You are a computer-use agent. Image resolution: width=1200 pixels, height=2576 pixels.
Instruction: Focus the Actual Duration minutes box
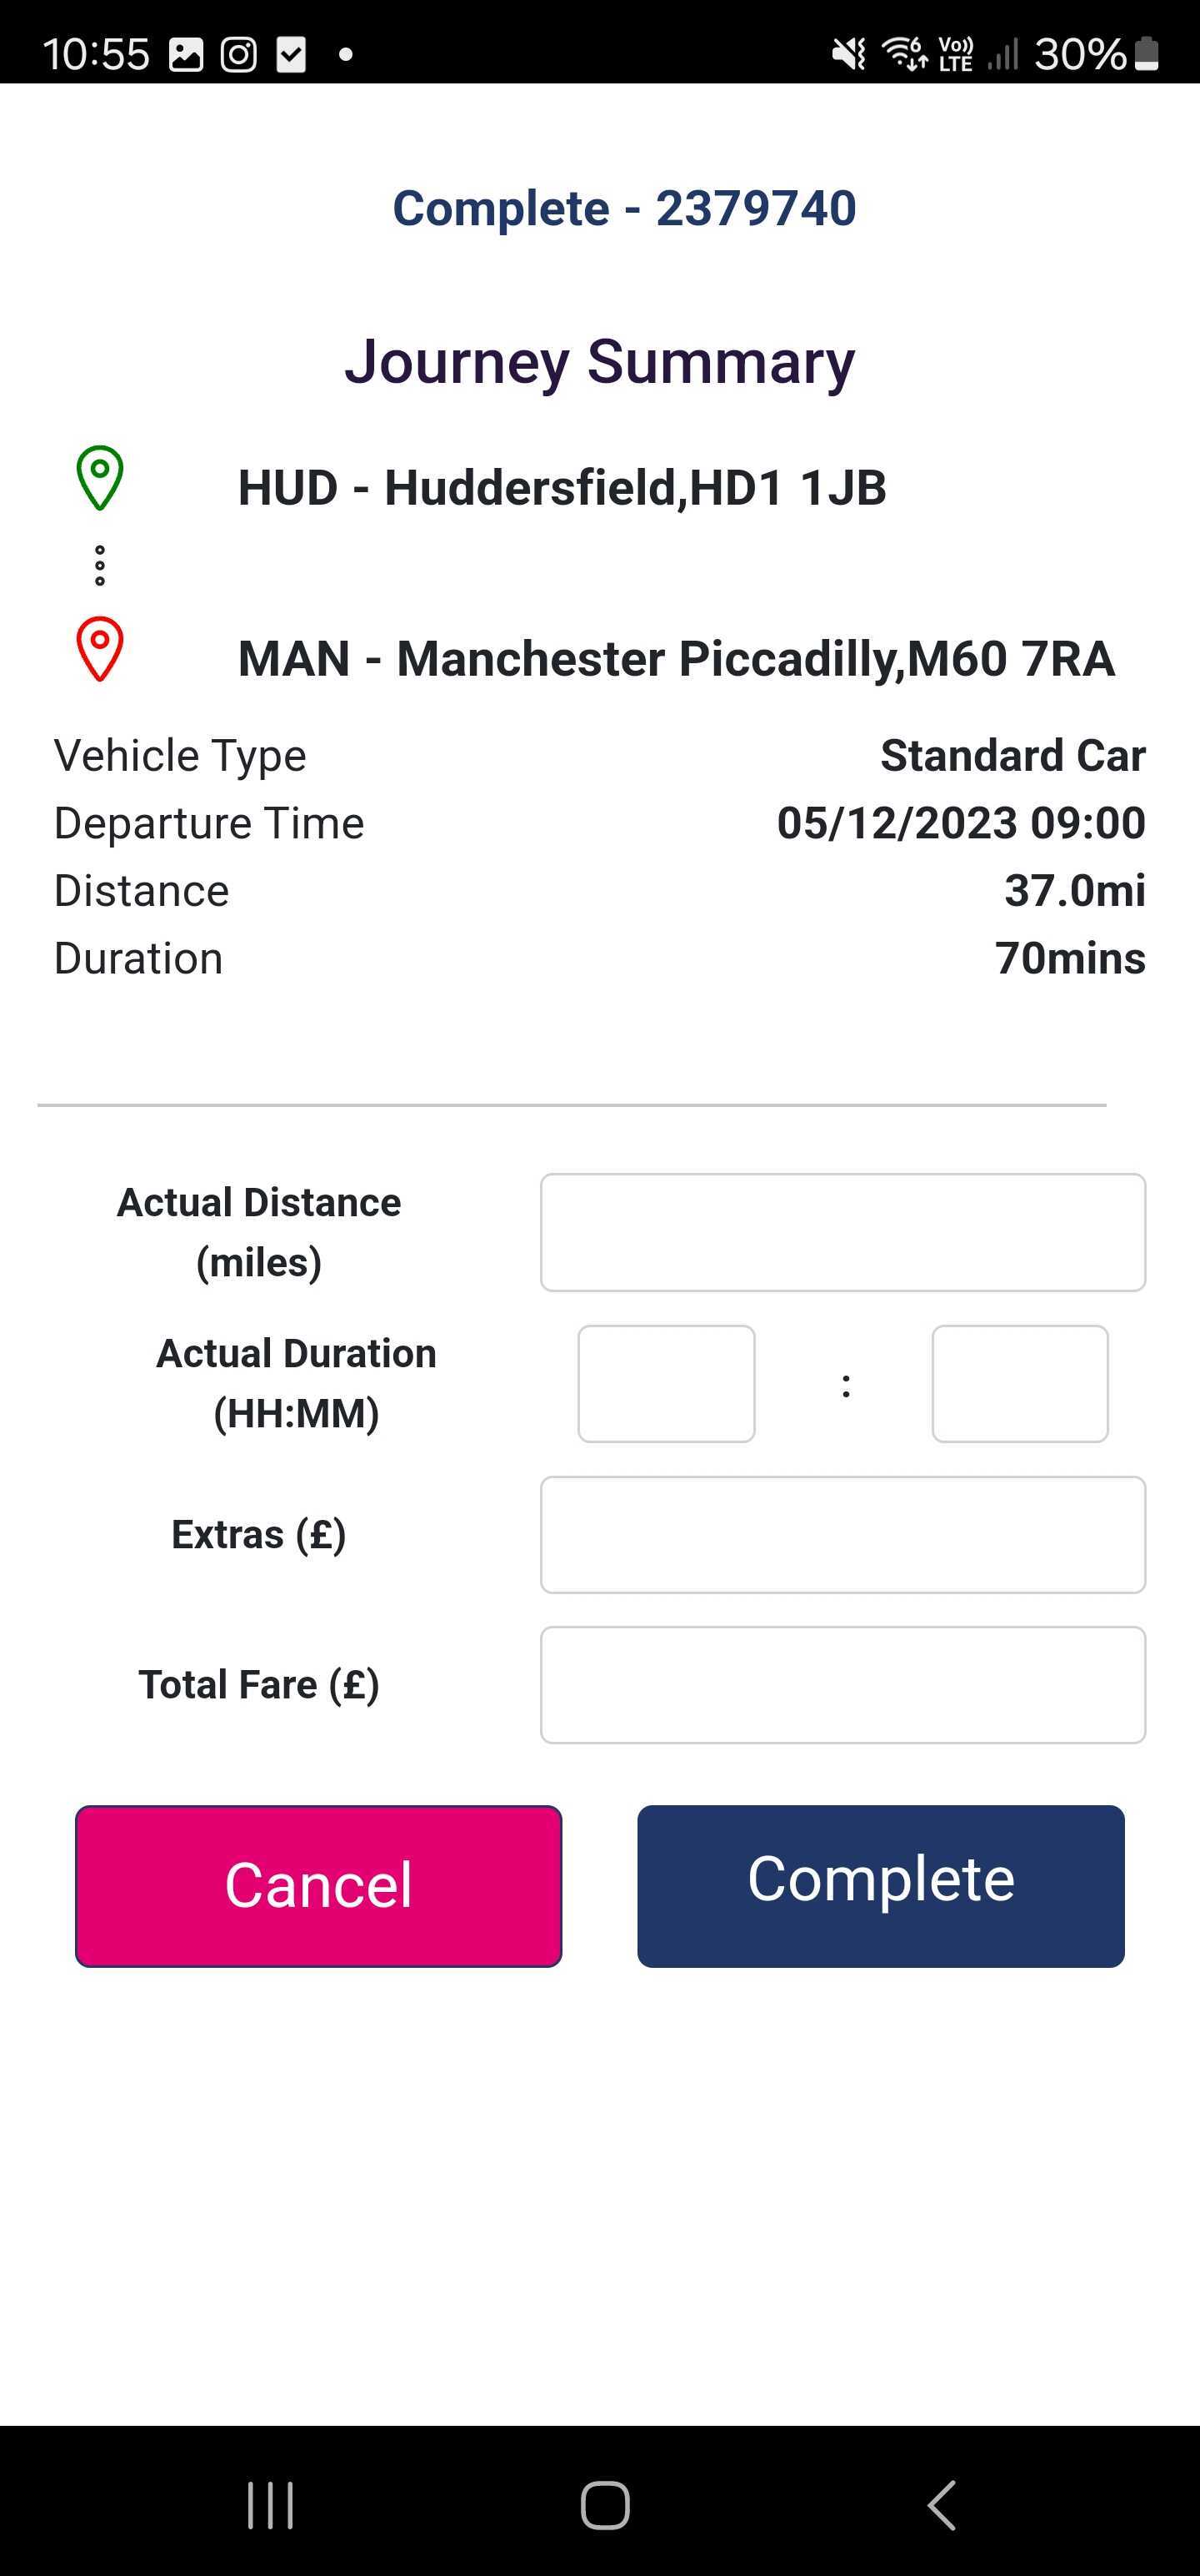coord(1019,1383)
